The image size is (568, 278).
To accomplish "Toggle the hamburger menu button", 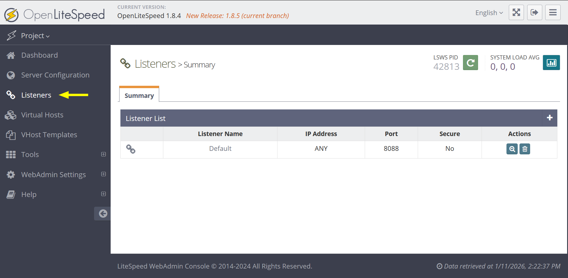I will 553,12.
